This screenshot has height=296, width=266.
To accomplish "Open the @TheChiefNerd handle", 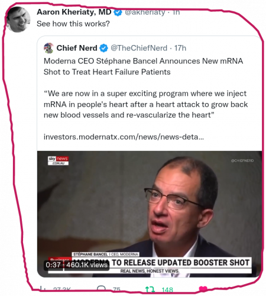I will (x=139, y=48).
